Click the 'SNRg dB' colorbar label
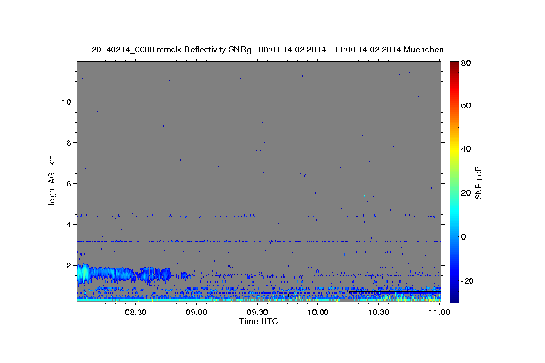 point(478,182)
